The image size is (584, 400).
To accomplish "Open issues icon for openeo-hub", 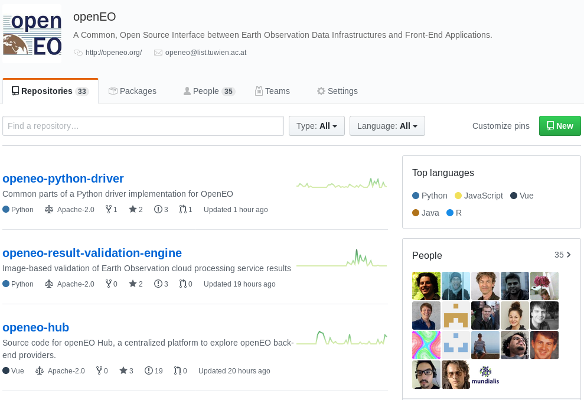I will [x=148, y=371].
